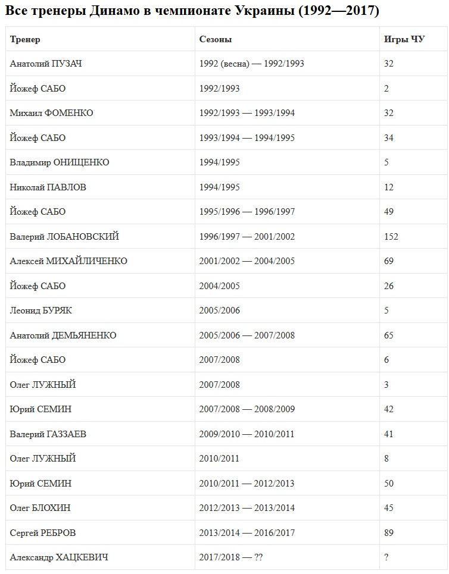Click the page heading about Динамо coaches
Screen dimensions: 449x574
(x=192, y=11)
